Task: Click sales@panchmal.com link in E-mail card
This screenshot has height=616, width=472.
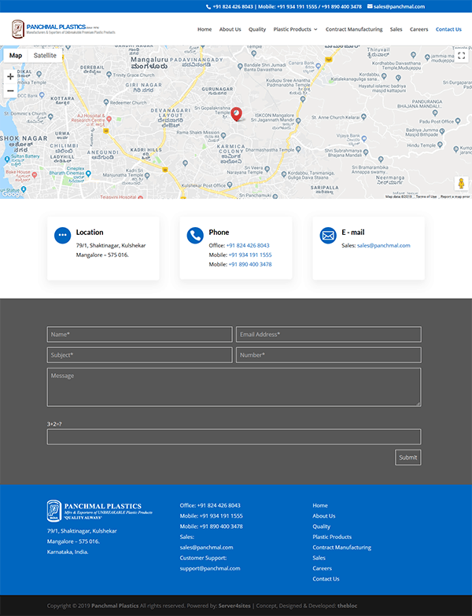Action: point(384,245)
